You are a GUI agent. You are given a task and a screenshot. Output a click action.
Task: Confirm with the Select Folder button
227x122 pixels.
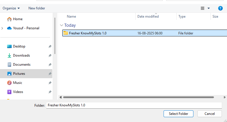tap(178, 114)
